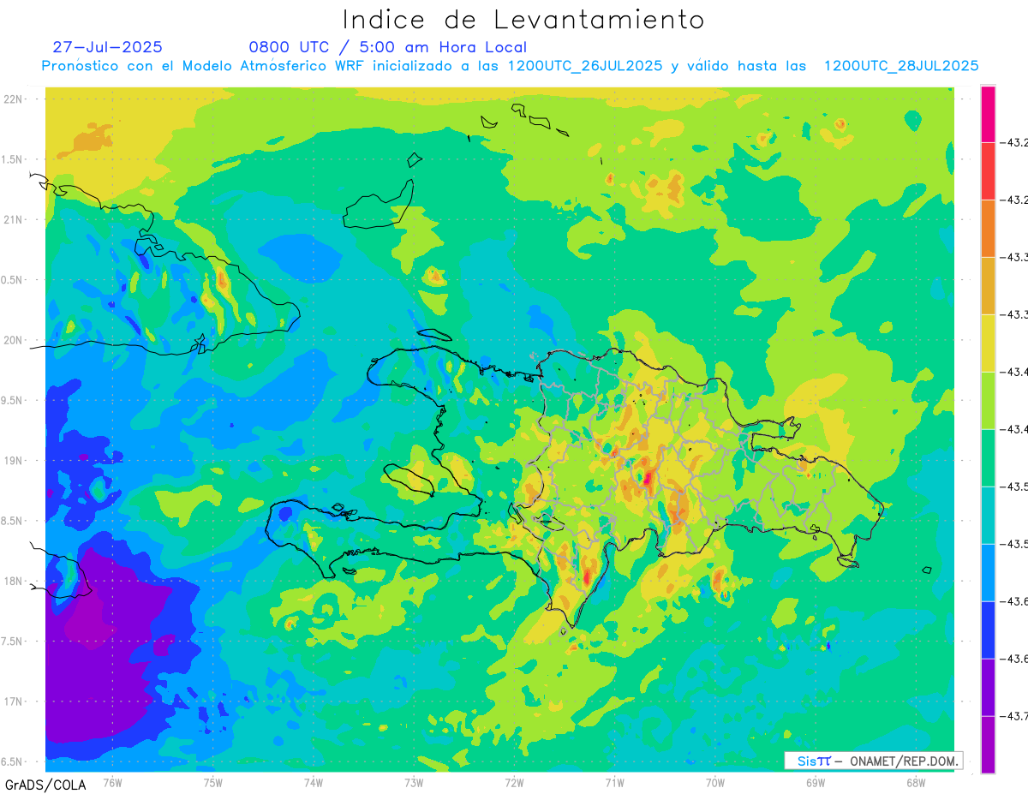This screenshot has height=794, width=1028.
Task: Click the chart title Indice de Levantamiento
Action: [523, 19]
